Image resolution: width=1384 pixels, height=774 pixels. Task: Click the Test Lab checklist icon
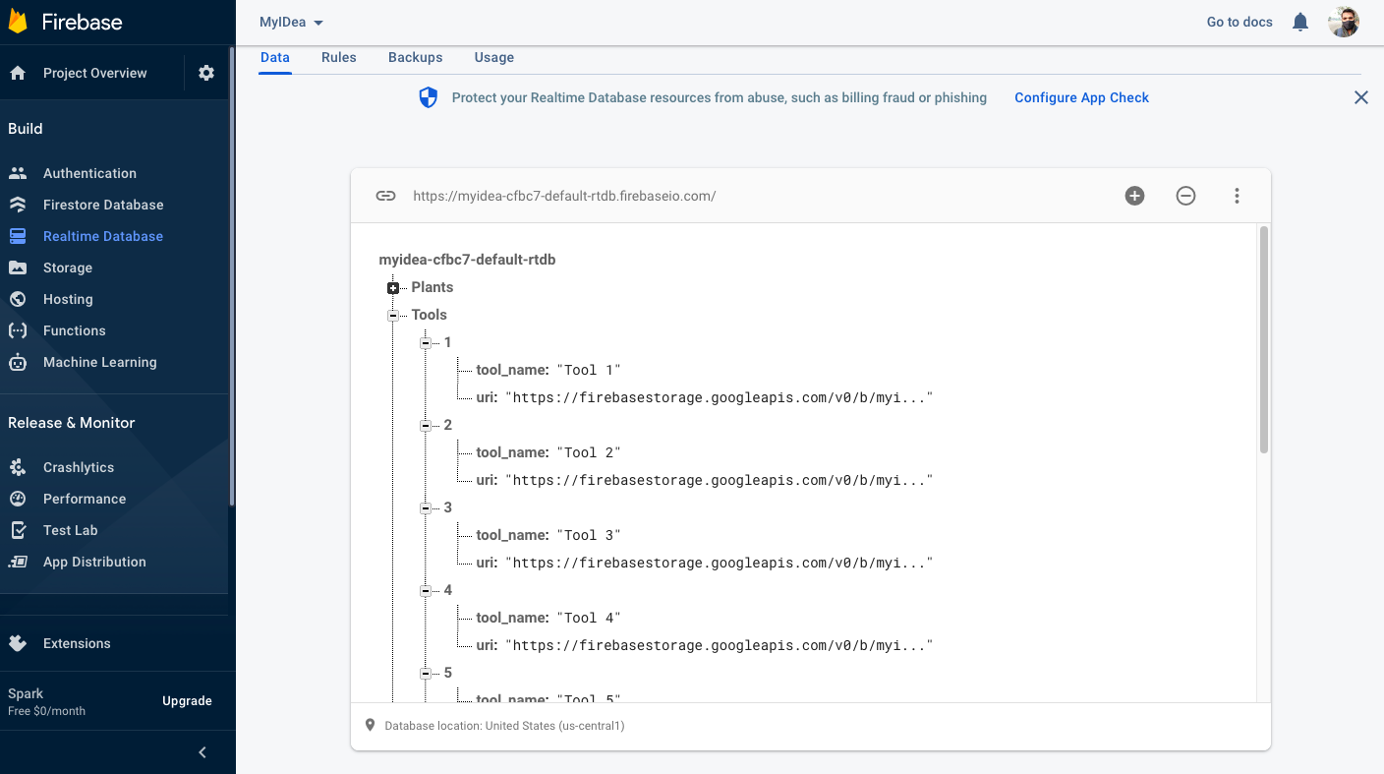tap(18, 530)
